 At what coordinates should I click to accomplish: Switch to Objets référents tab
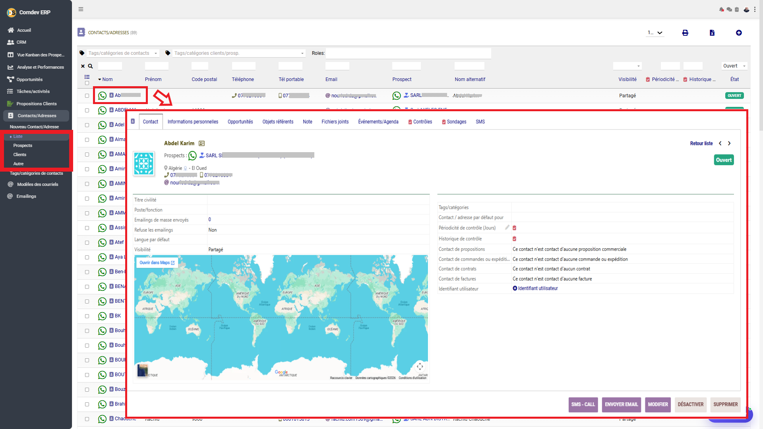(278, 122)
